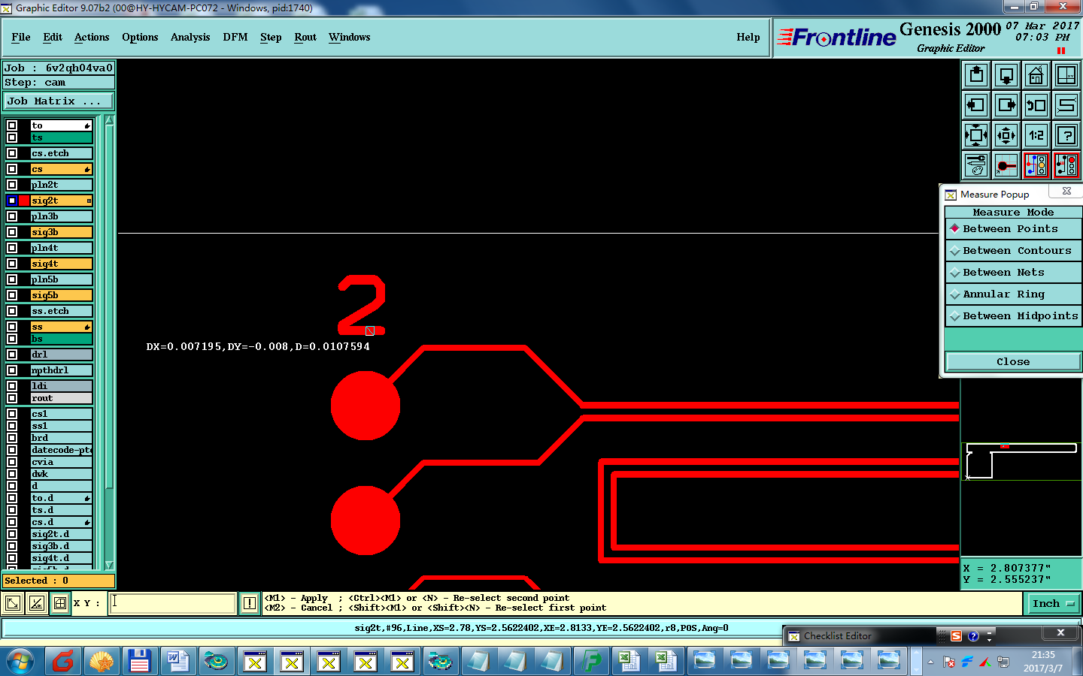Click the pan left view icon
1083x676 pixels.
tap(976, 105)
